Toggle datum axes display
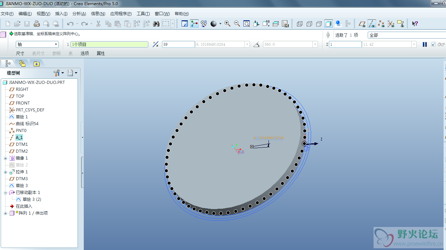446x250 pixels. [x=371, y=24]
